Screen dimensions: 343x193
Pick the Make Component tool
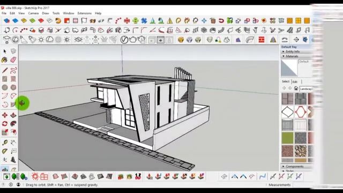click(13, 51)
